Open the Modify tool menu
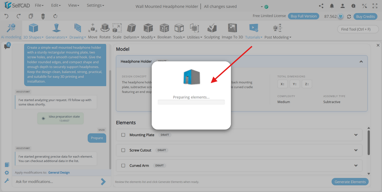 tap(148, 31)
